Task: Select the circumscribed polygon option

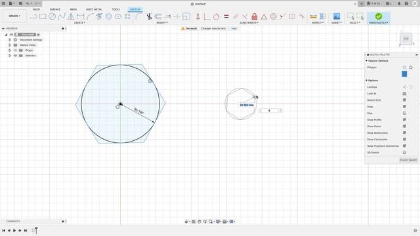Action: [x=411, y=68]
